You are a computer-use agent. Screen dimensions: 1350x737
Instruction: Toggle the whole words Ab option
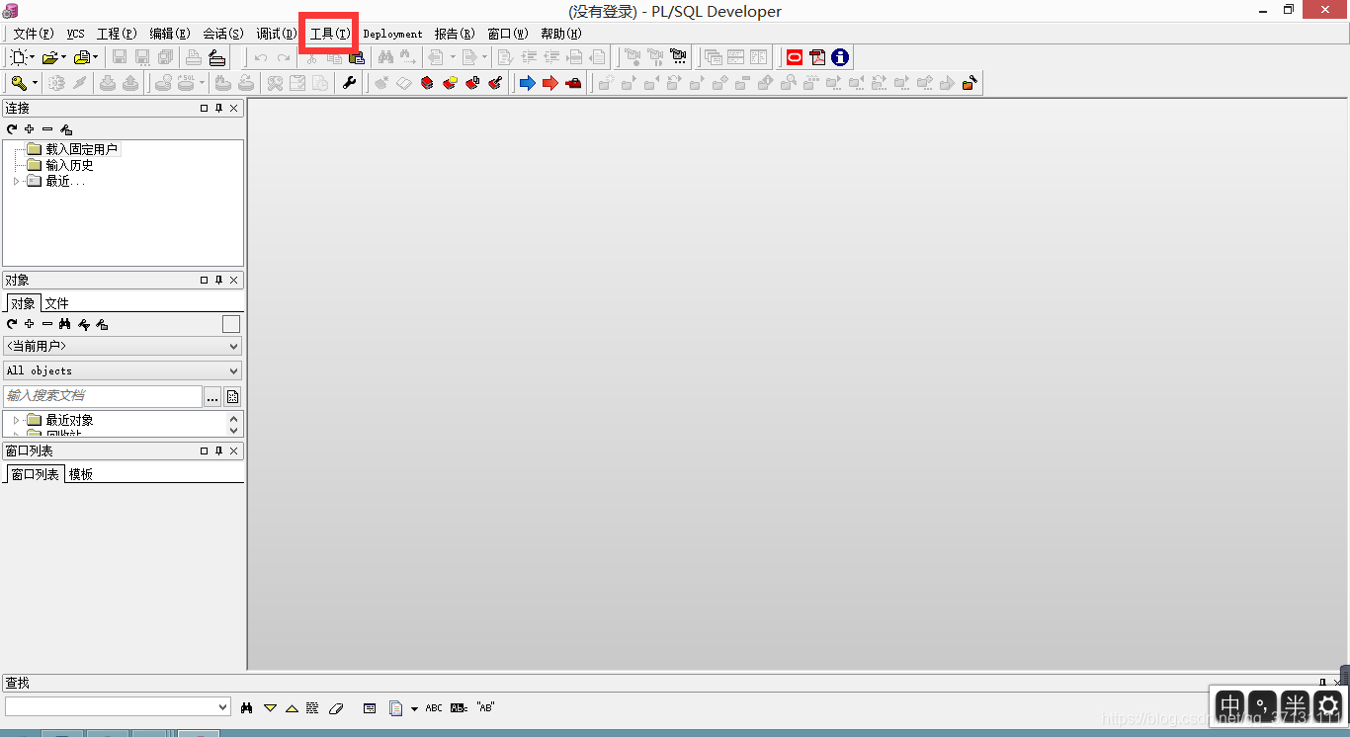coord(459,707)
